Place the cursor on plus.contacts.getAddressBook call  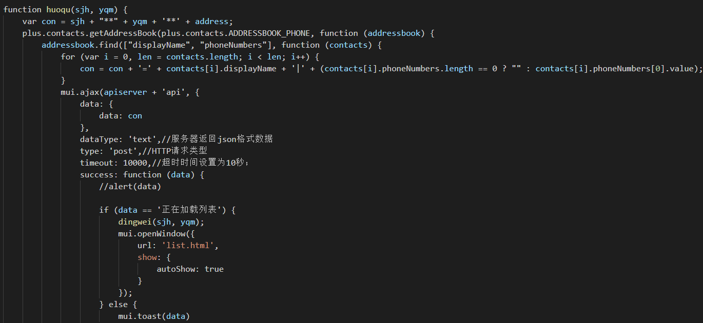(x=90, y=33)
